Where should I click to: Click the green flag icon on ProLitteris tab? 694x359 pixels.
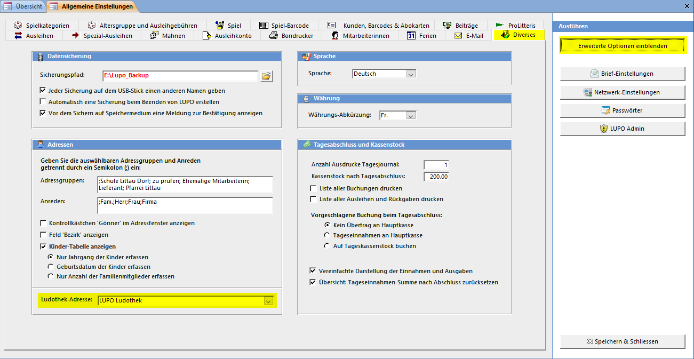click(x=500, y=25)
